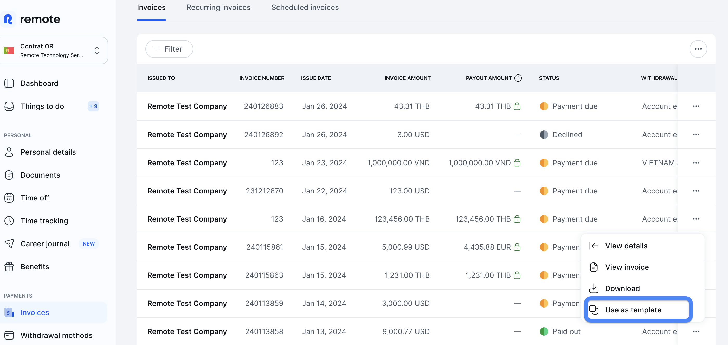Click invoice number 240115863

click(264, 275)
